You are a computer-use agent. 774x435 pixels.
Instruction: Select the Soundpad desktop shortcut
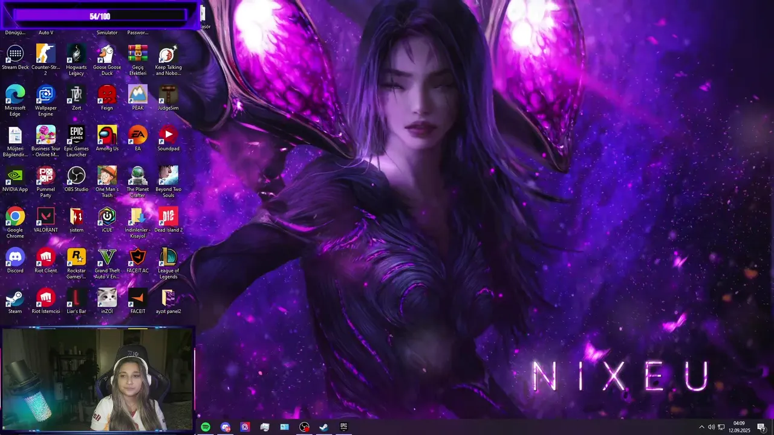pyautogui.click(x=168, y=138)
